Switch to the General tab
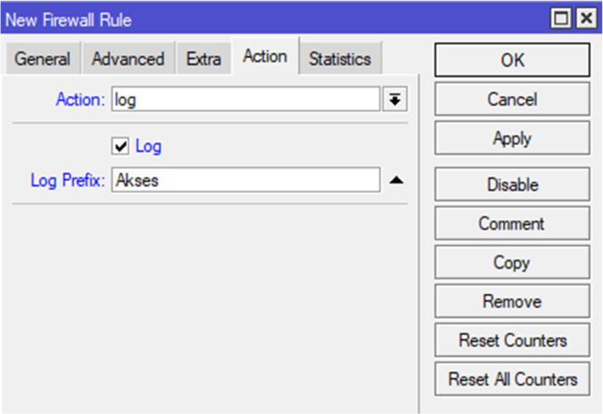Viewport: 603px width, 414px height. click(43, 60)
